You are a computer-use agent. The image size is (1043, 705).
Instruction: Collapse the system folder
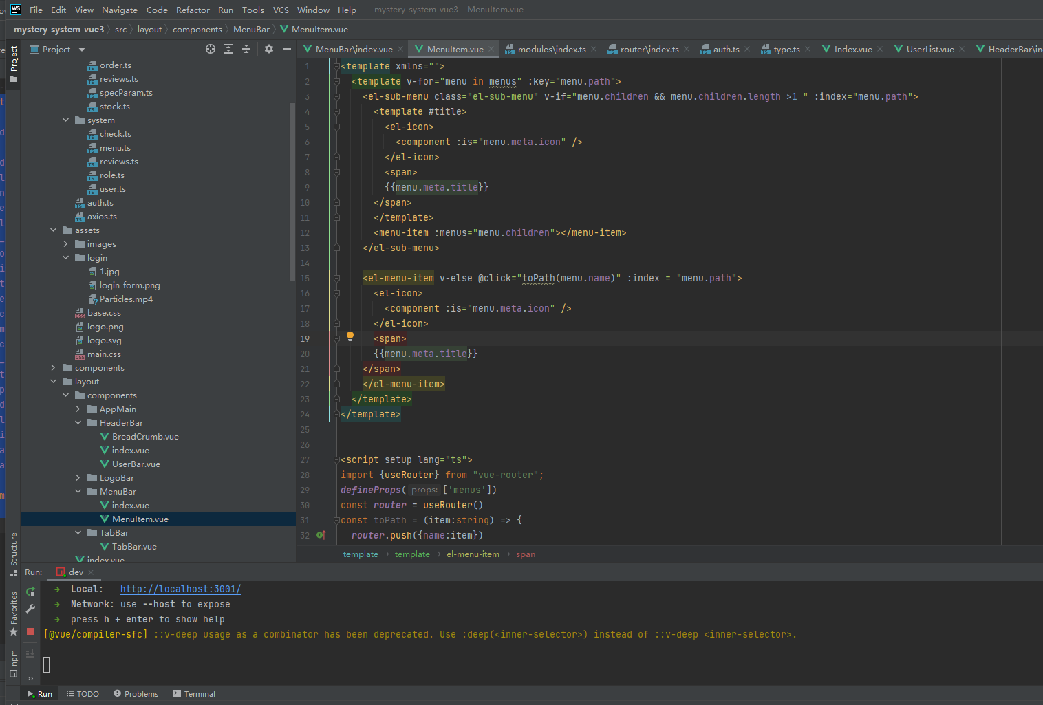[66, 120]
